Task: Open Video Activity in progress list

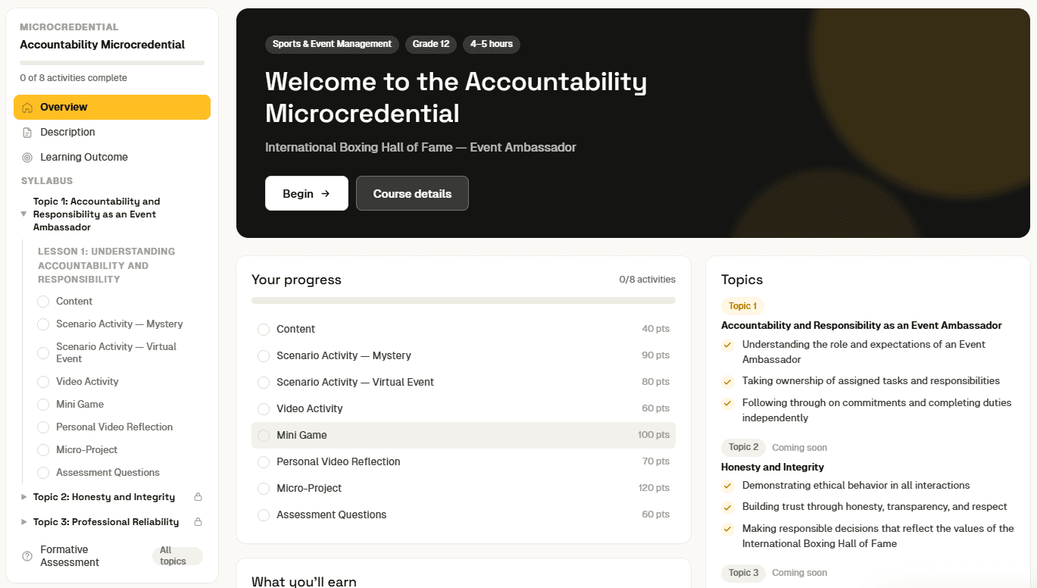Action: pyautogui.click(x=464, y=408)
